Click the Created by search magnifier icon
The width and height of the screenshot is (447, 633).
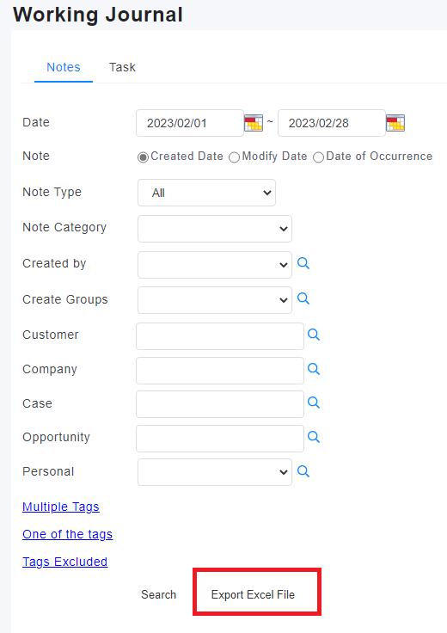303,264
